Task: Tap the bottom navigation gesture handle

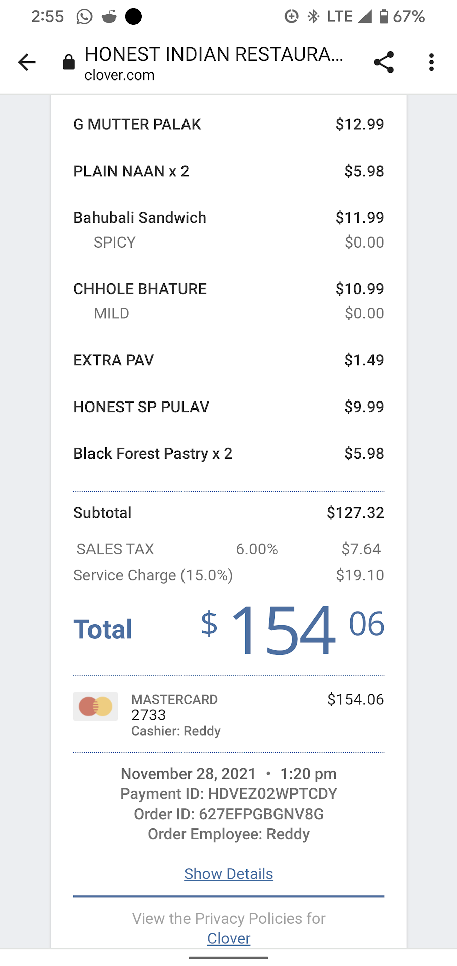Action: click(229, 958)
